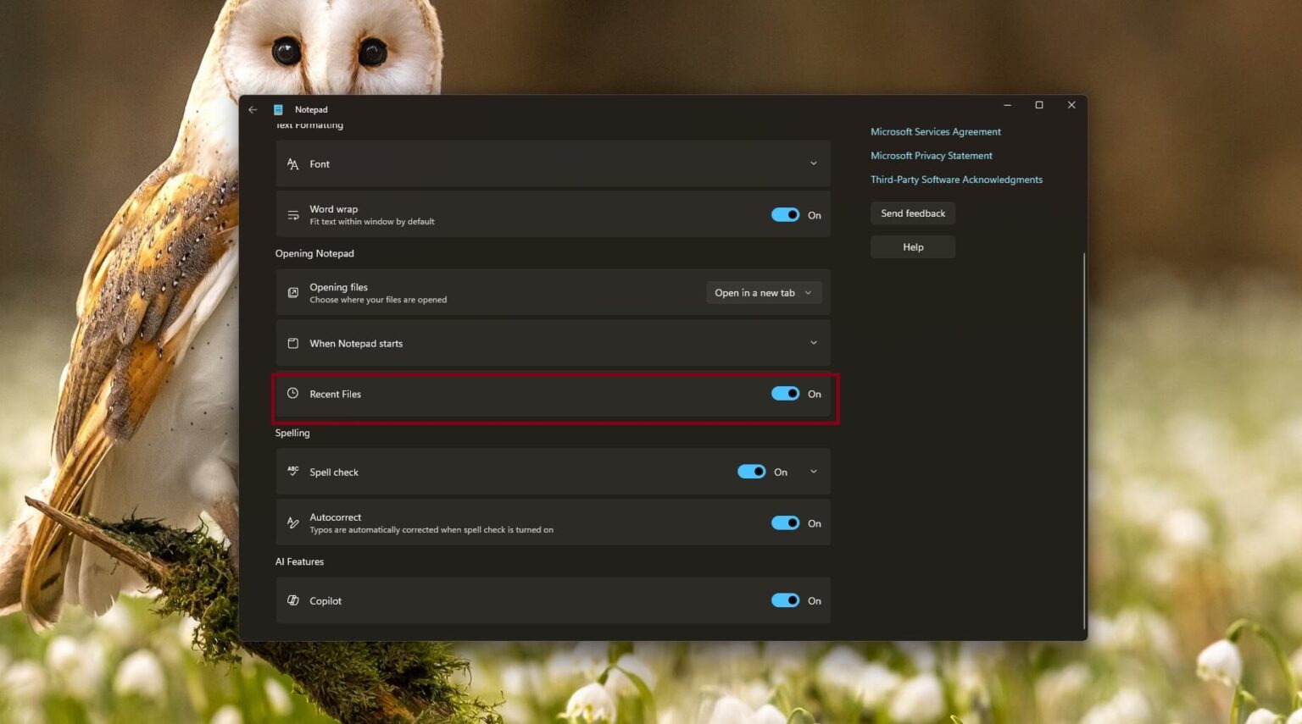
Task: Click the Copilot icon
Action: 292,600
